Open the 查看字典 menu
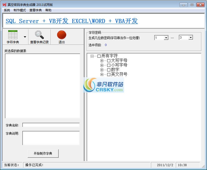Image resolution: width=207 pixels, height=170 pixels. click(x=36, y=10)
